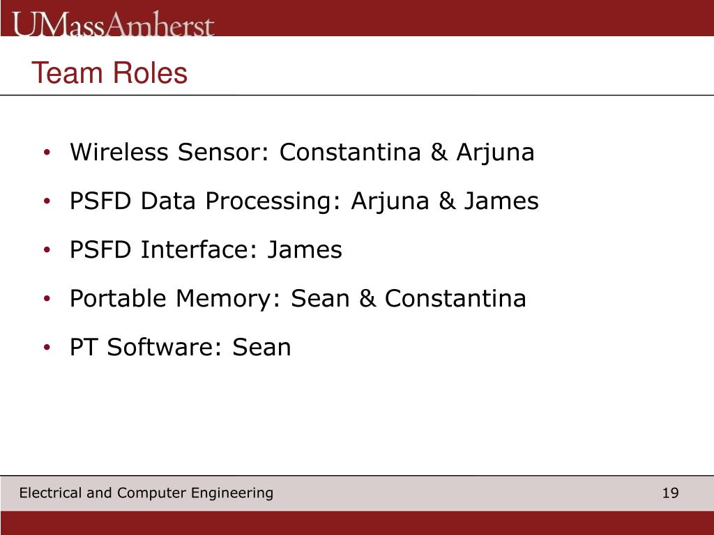Click the Portable Memory bullet line
Viewport: 714px width, 535px height.
pyautogui.click(x=298, y=299)
